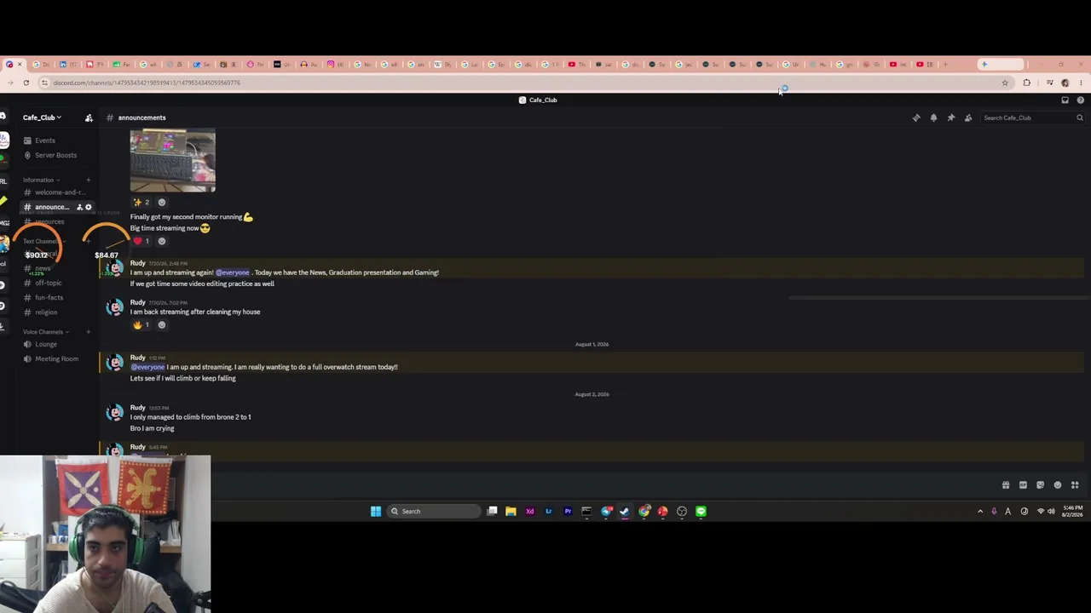1091x613 pixels.
Task: Toggle the sparkles reaction with count 2
Action: 141,202
